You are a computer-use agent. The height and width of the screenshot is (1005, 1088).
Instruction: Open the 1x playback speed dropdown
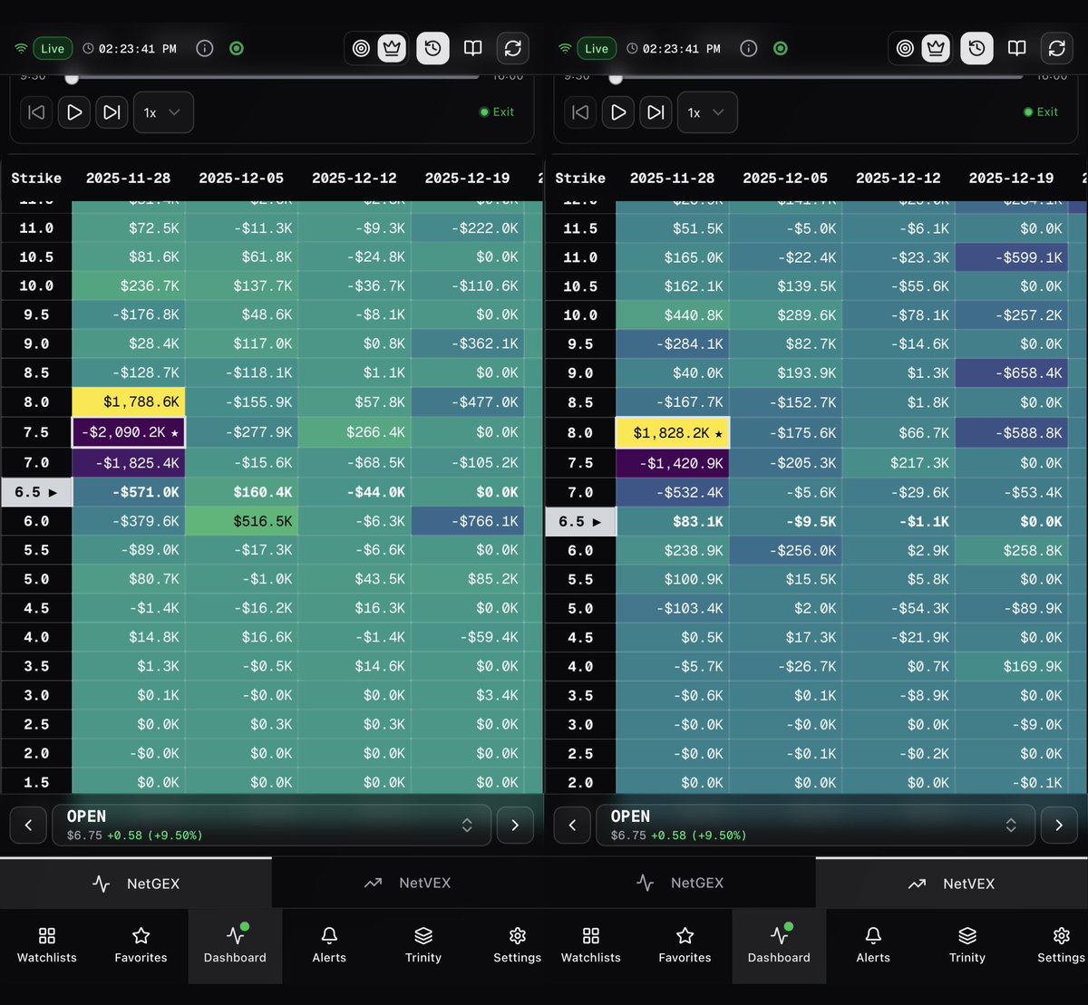[x=163, y=111]
